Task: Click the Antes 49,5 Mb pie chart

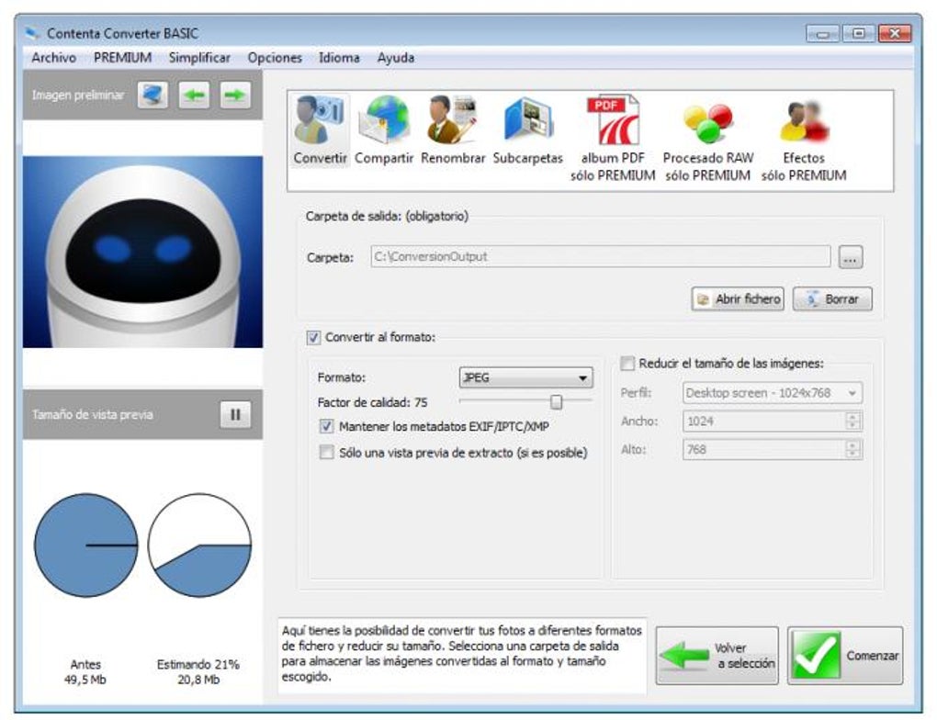Action: click(86, 545)
